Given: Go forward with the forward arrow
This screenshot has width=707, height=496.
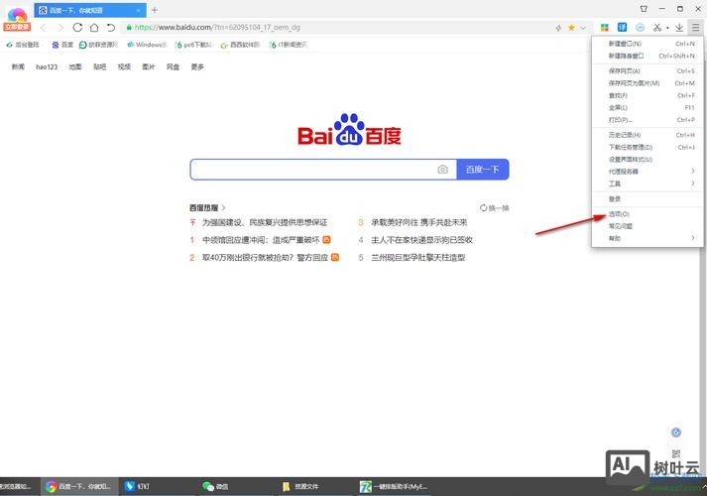Looking at the screenshot, I should (x=60, y=28).
